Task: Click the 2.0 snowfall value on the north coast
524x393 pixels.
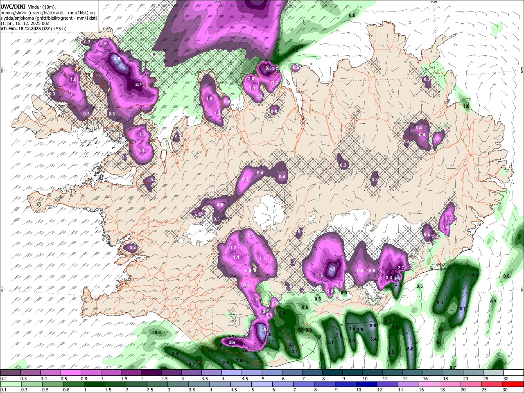Action: pyautogui.click(x=251, y=79)
